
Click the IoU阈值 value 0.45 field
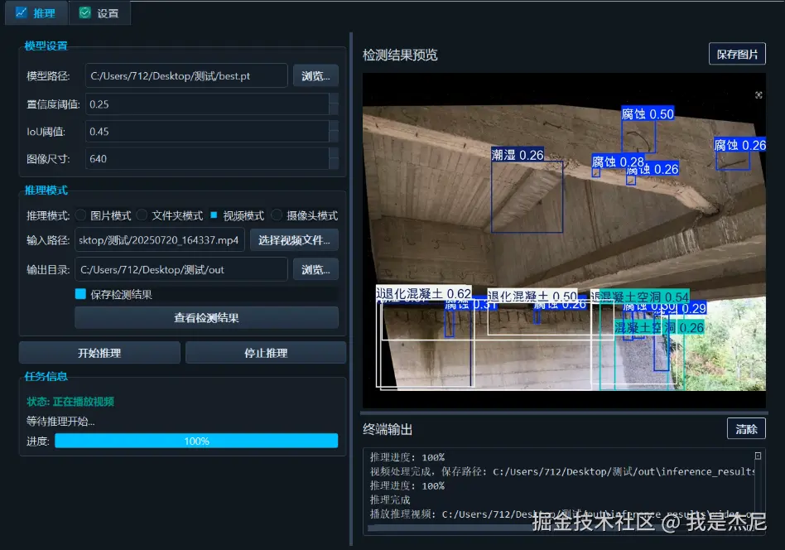[207, 131]
